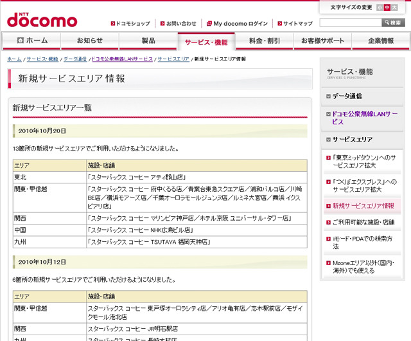Viewport: 411px width, 341px height.
Task: Click the 東北 table cell
Action: point(50,178)
